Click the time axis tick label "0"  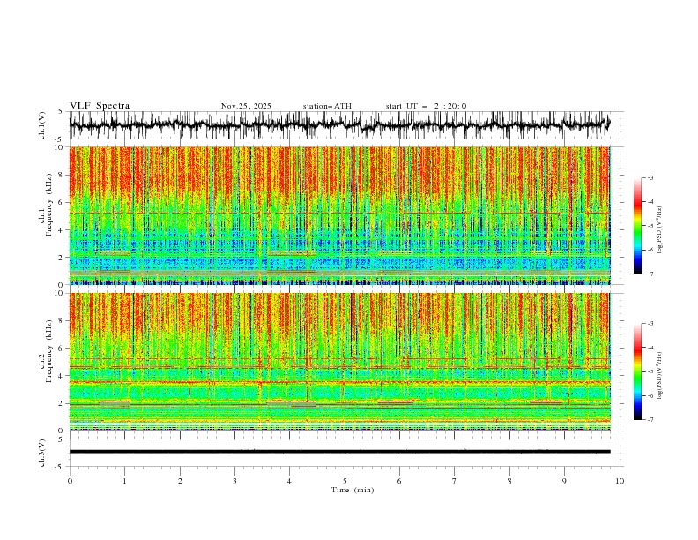point(70,481)
